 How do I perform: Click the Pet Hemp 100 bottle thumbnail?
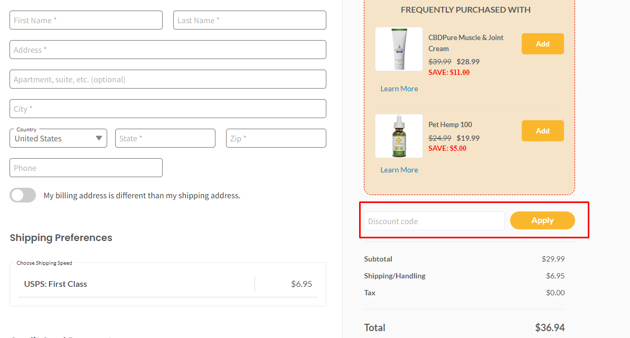399,136
